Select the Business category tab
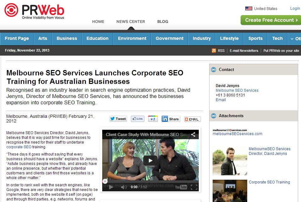 click(x=67, y=39)
